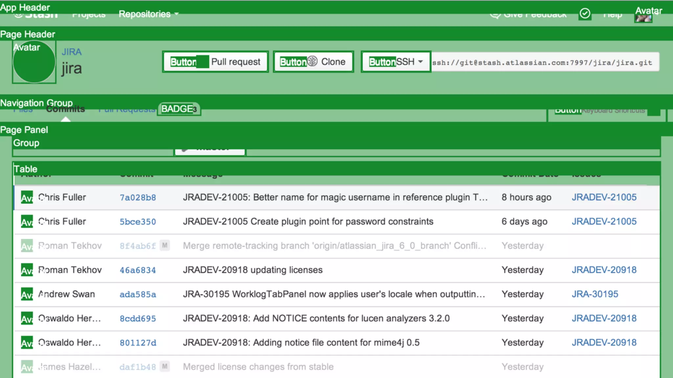The image size is (673, 378).
Task: Click the merge badge beside commit daf1b48
Action: tap(165, 367)
